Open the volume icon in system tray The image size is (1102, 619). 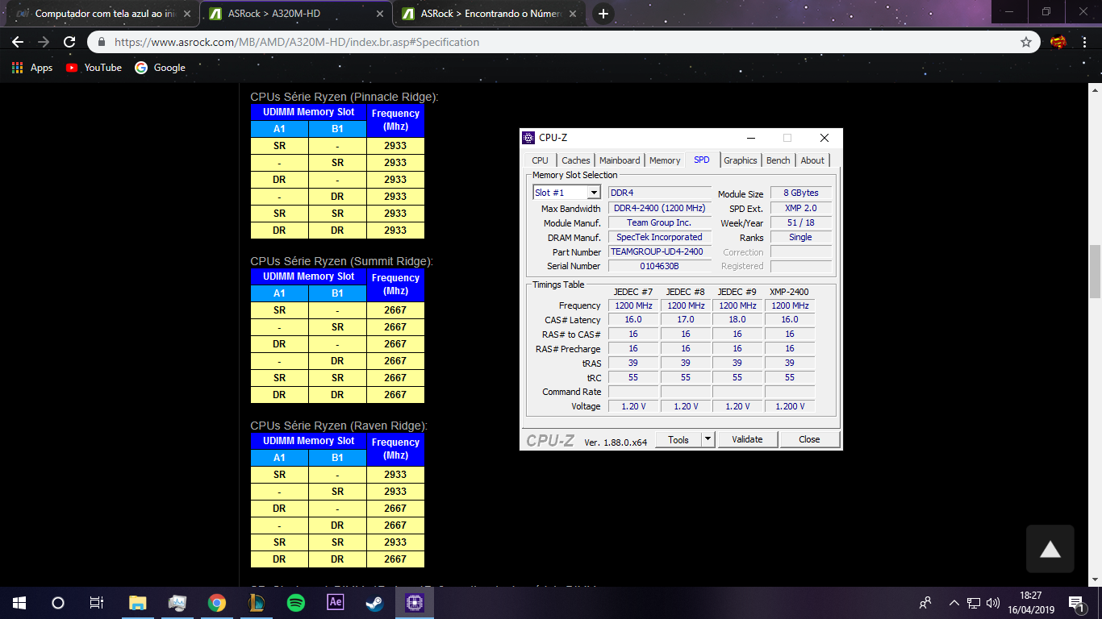pos(993,602)
